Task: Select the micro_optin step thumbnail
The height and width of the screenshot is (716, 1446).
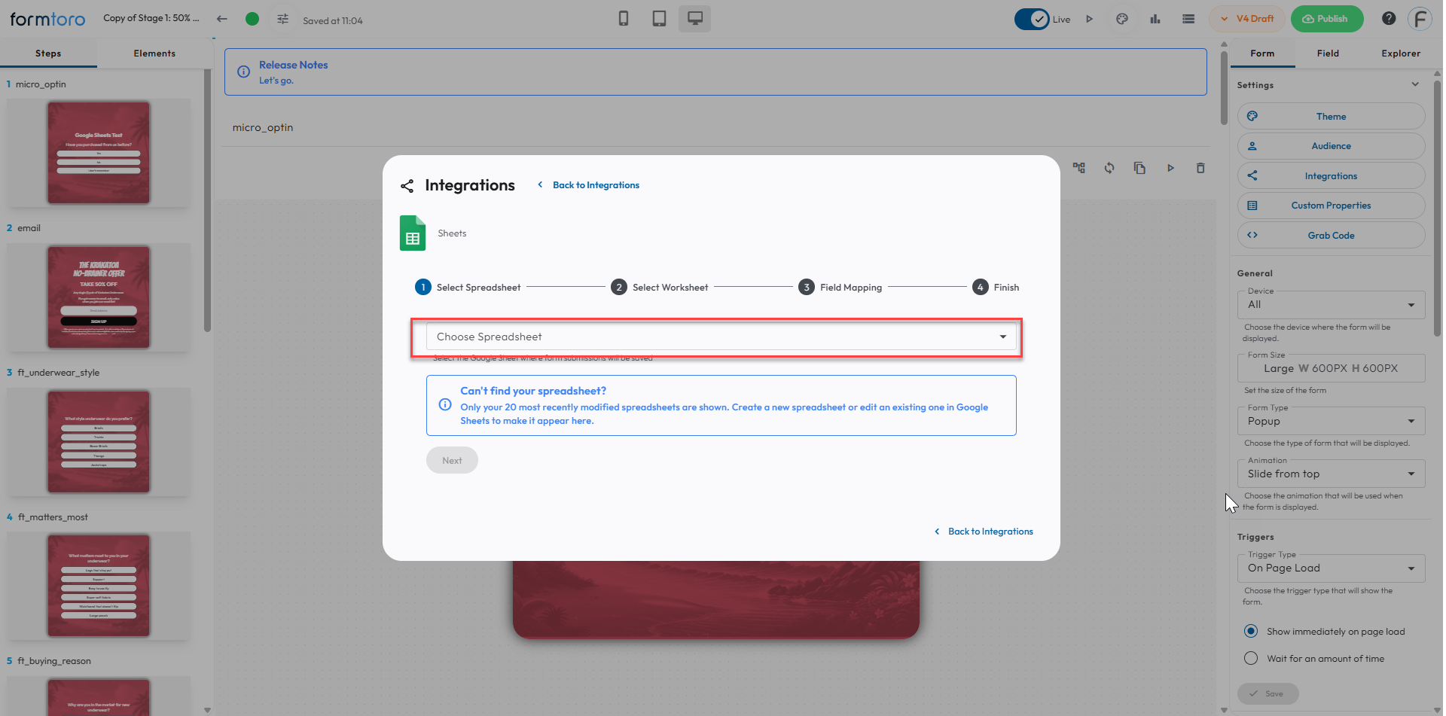Action: click(99, 153)
